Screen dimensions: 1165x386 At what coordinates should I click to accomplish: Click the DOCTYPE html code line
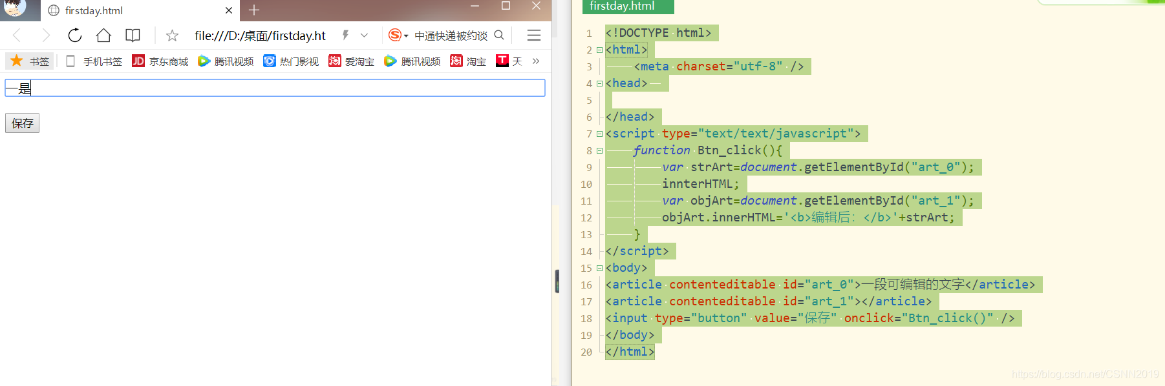coord(658,33)
